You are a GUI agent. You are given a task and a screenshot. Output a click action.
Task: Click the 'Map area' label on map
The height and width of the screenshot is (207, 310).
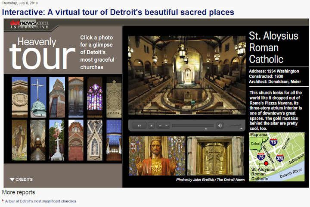tap(259, 135)
